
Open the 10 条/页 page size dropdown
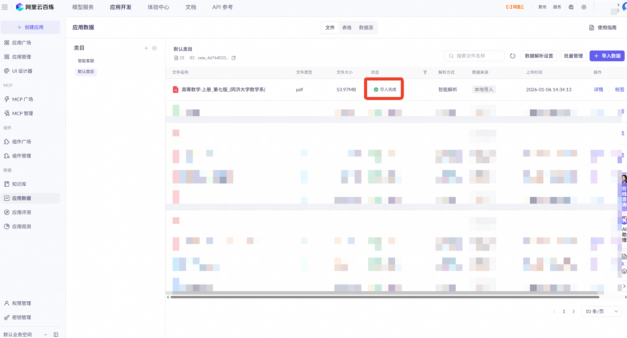pyautogui.click(x=602, y=311)
